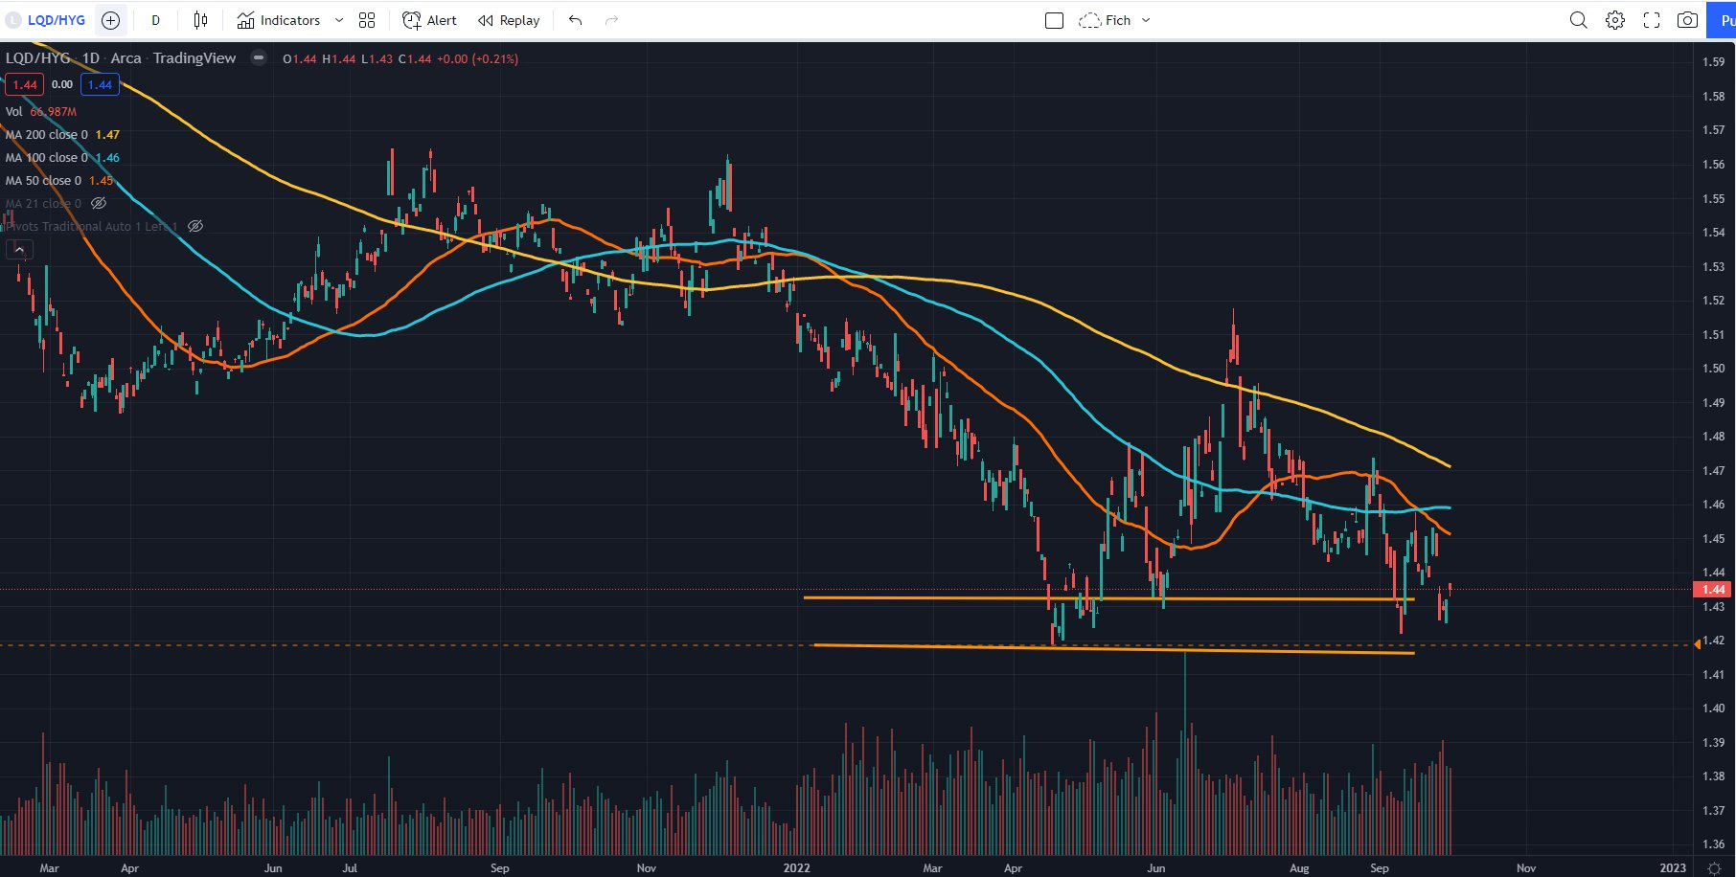Select chart layout rectangle icon
The width and height of the screenshot is (1736, 877).
click(x=1054, y=20)
